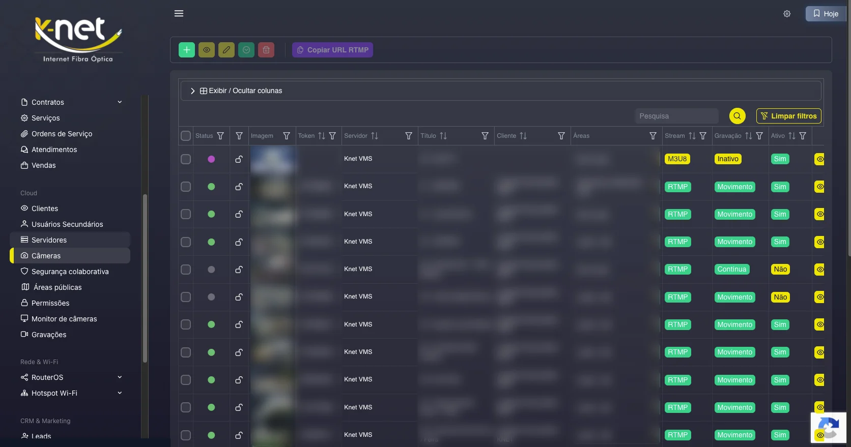Click the Servidor column filter icon

point(409,136)
